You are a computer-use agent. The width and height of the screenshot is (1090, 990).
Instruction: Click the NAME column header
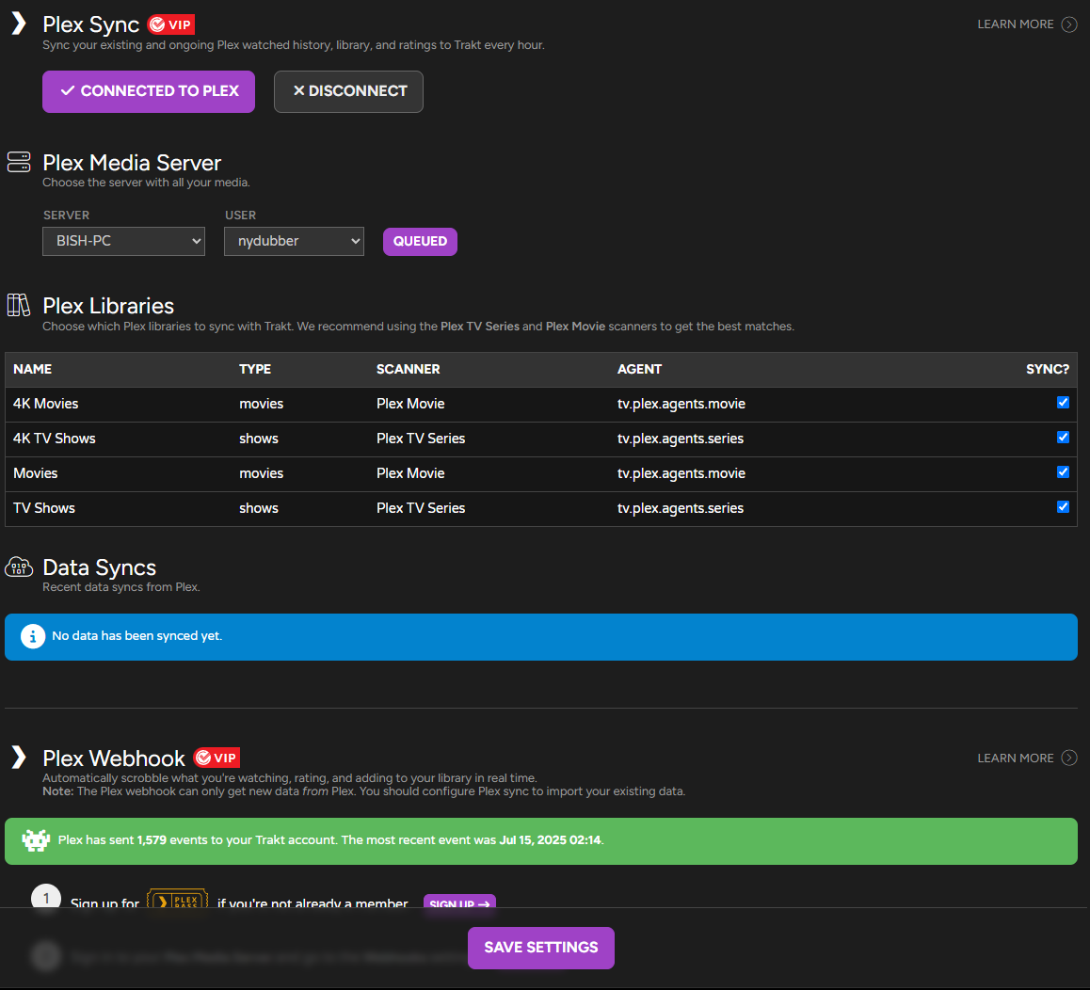click(33, 369)
